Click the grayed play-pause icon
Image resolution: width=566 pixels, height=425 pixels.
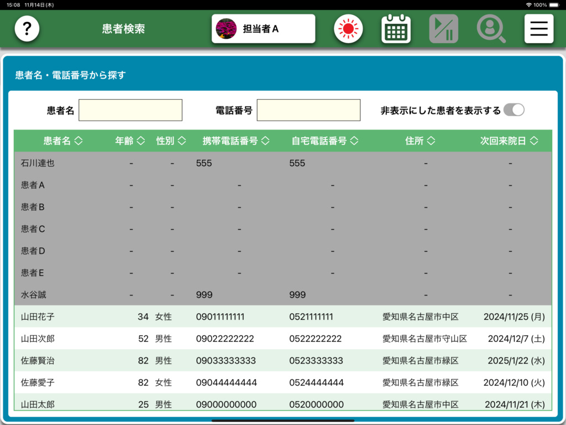(443, 29)
